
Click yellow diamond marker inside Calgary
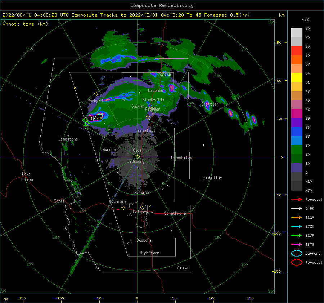tap(142, 208)
